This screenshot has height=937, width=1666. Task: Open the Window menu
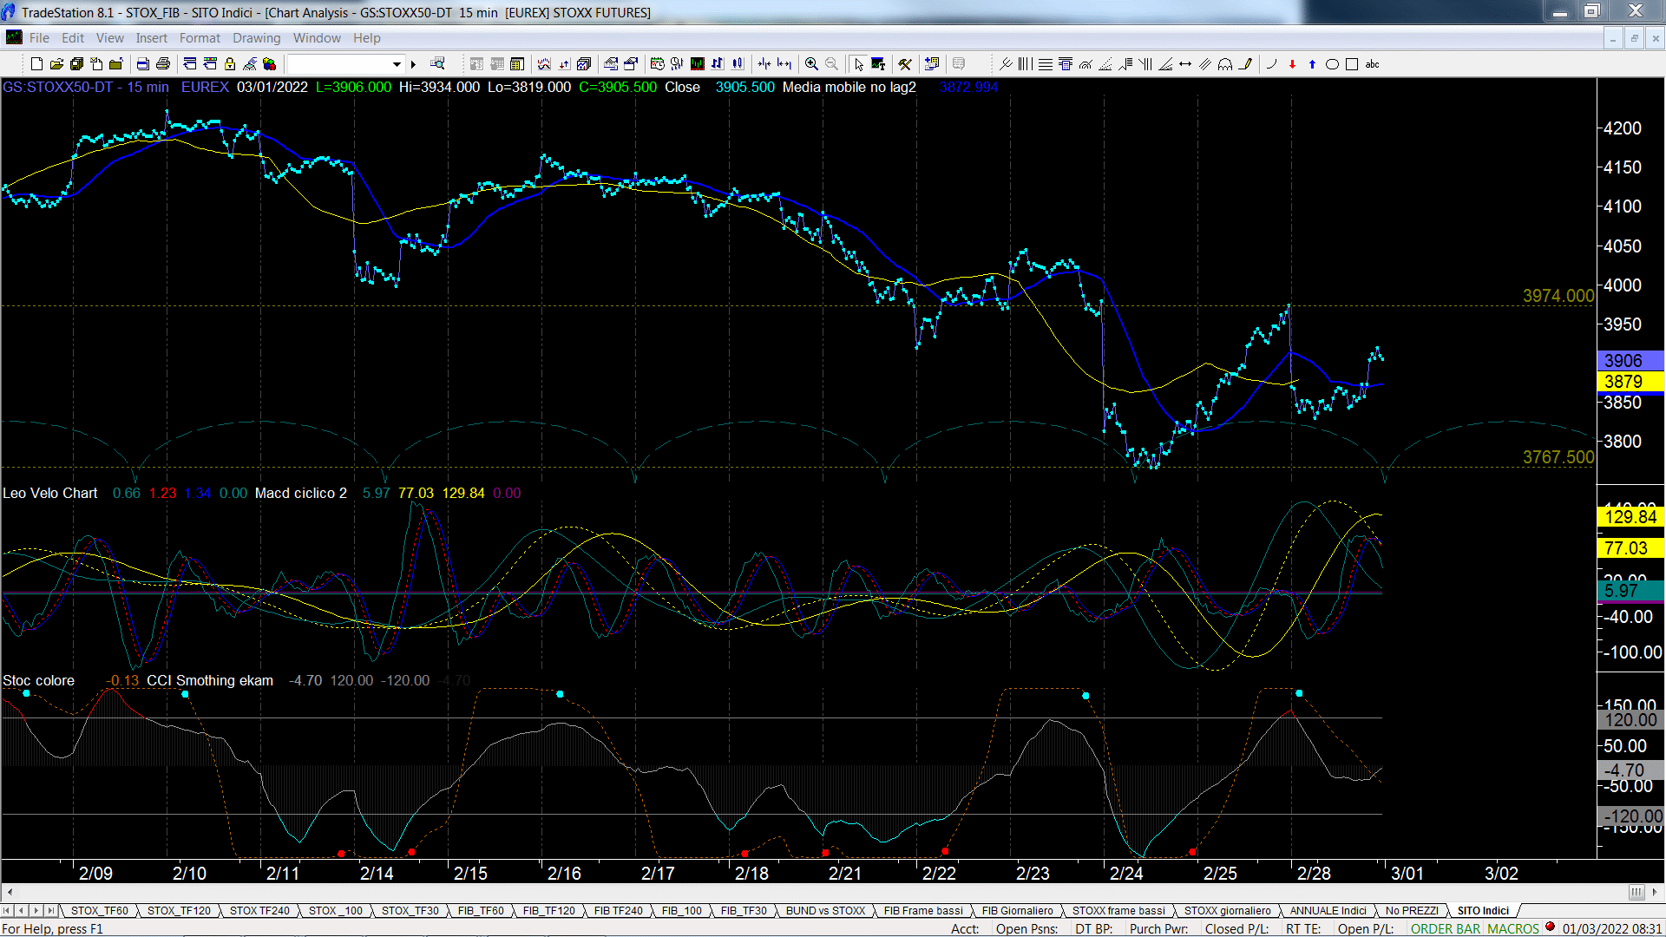click(x=317, y=38)
